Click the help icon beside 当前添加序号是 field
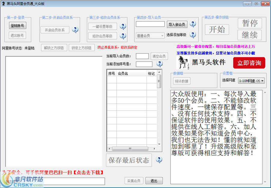 (160, 64)
